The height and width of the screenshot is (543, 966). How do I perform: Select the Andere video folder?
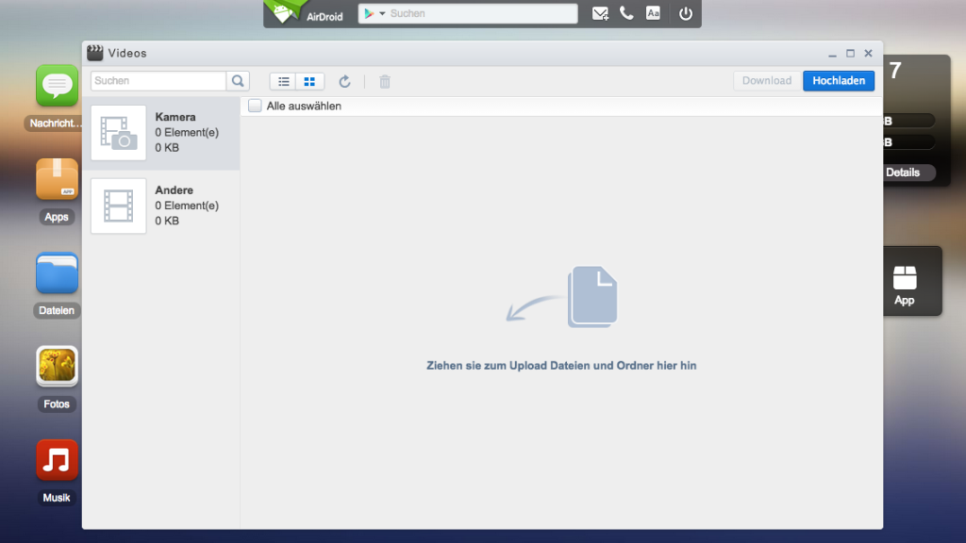click(x=161, y=206)
